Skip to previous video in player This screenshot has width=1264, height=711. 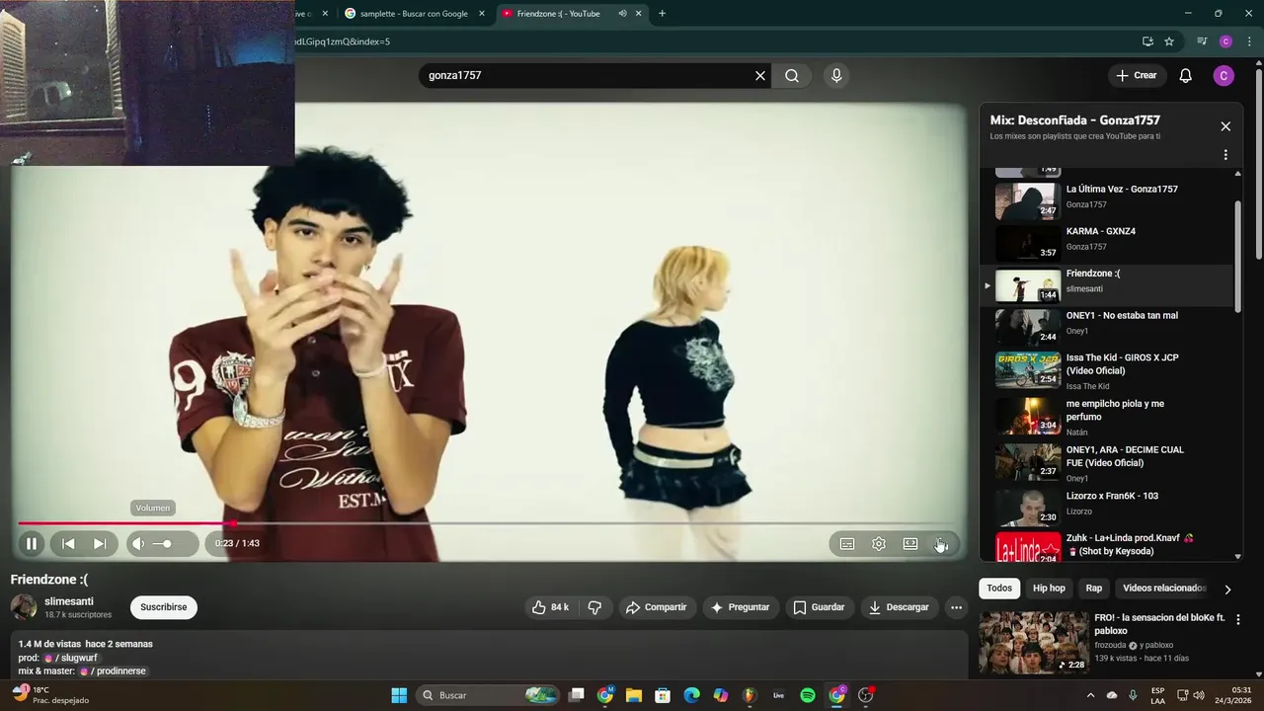68,543
